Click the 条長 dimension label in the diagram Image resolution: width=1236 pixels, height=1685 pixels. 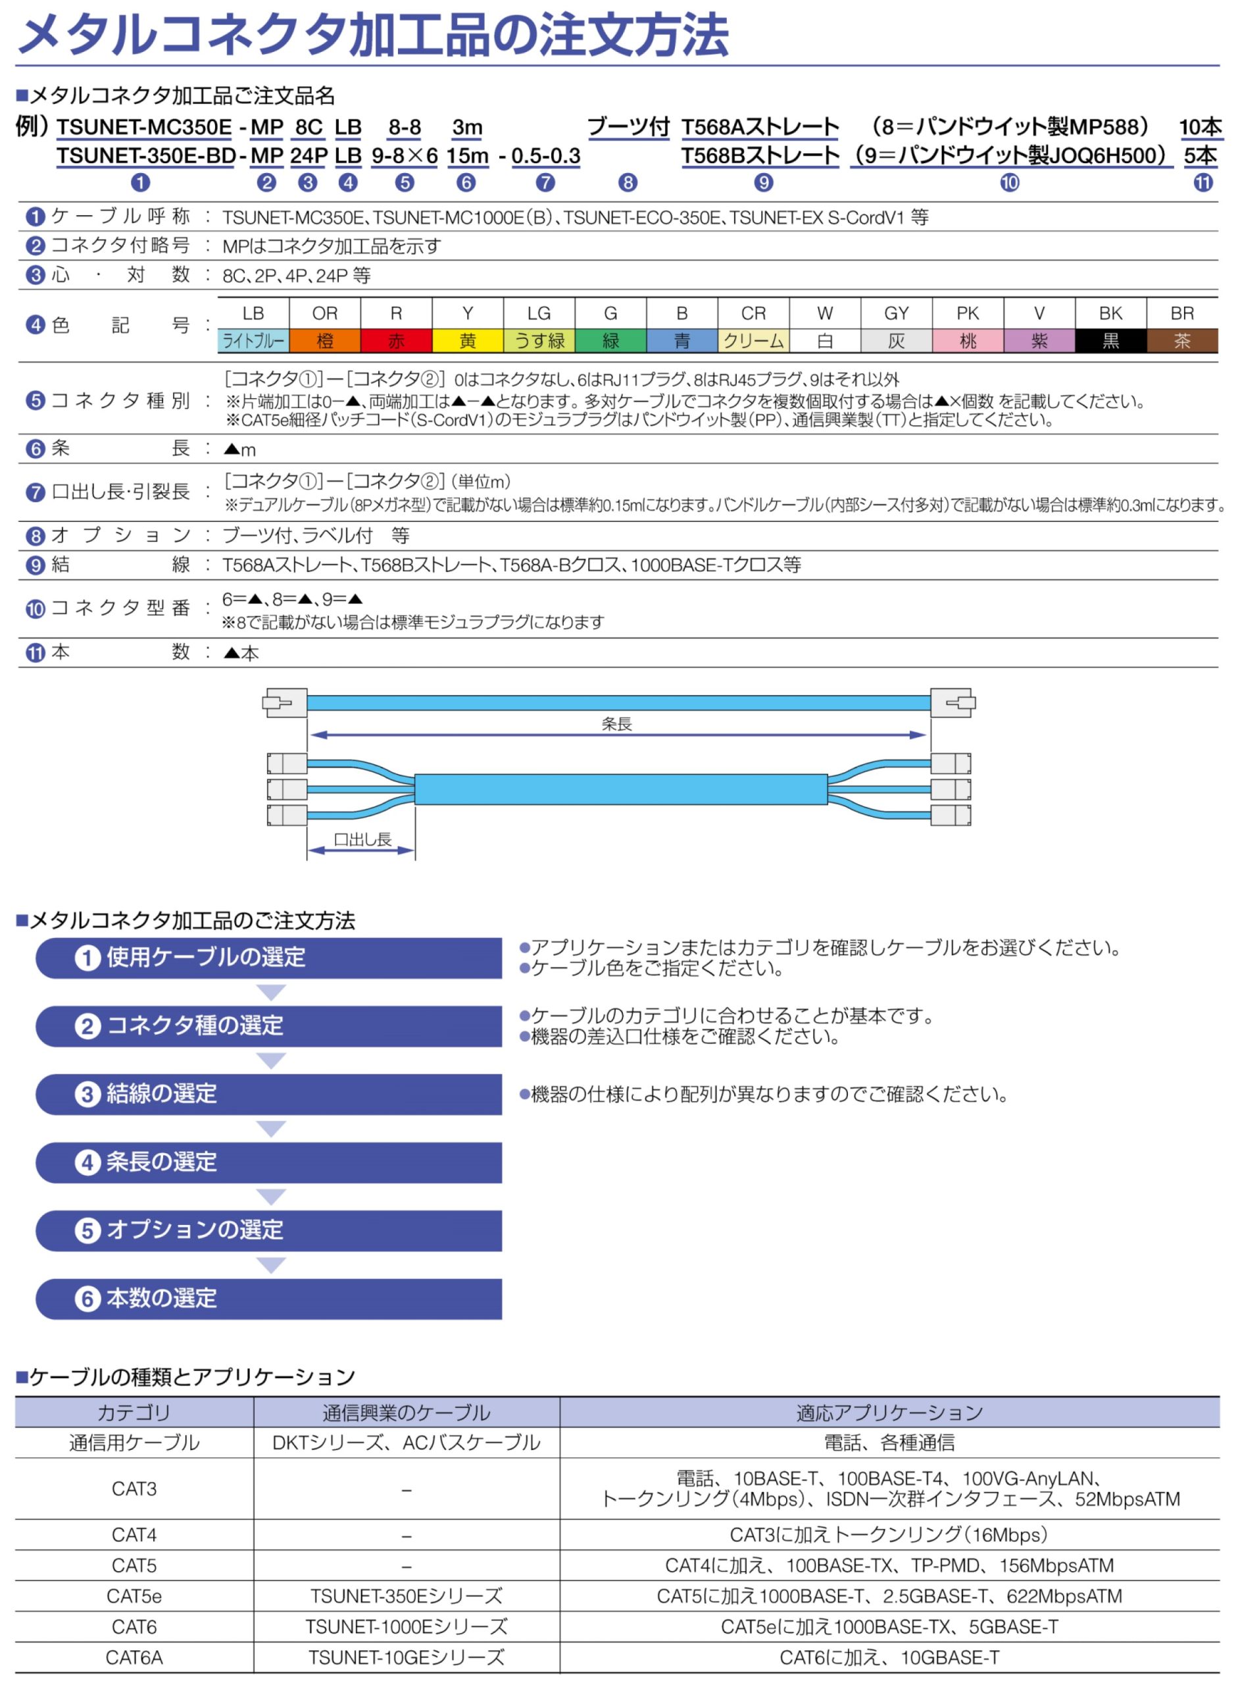click(616, 724)
